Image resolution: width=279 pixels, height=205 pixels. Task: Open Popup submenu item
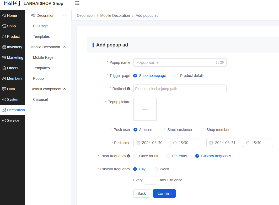point(38,78)
